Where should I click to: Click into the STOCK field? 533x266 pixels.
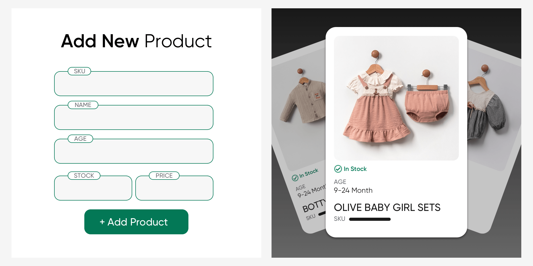[93, 188]
